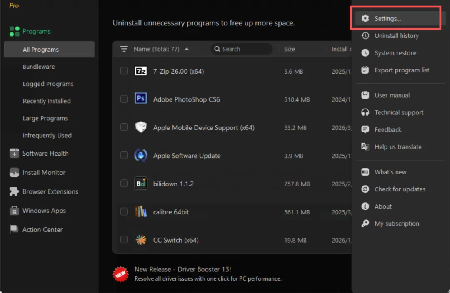The width and height of the screenshot is (450, 293).
Task: Click the Software Health icon
Action: tap(14, 154)
